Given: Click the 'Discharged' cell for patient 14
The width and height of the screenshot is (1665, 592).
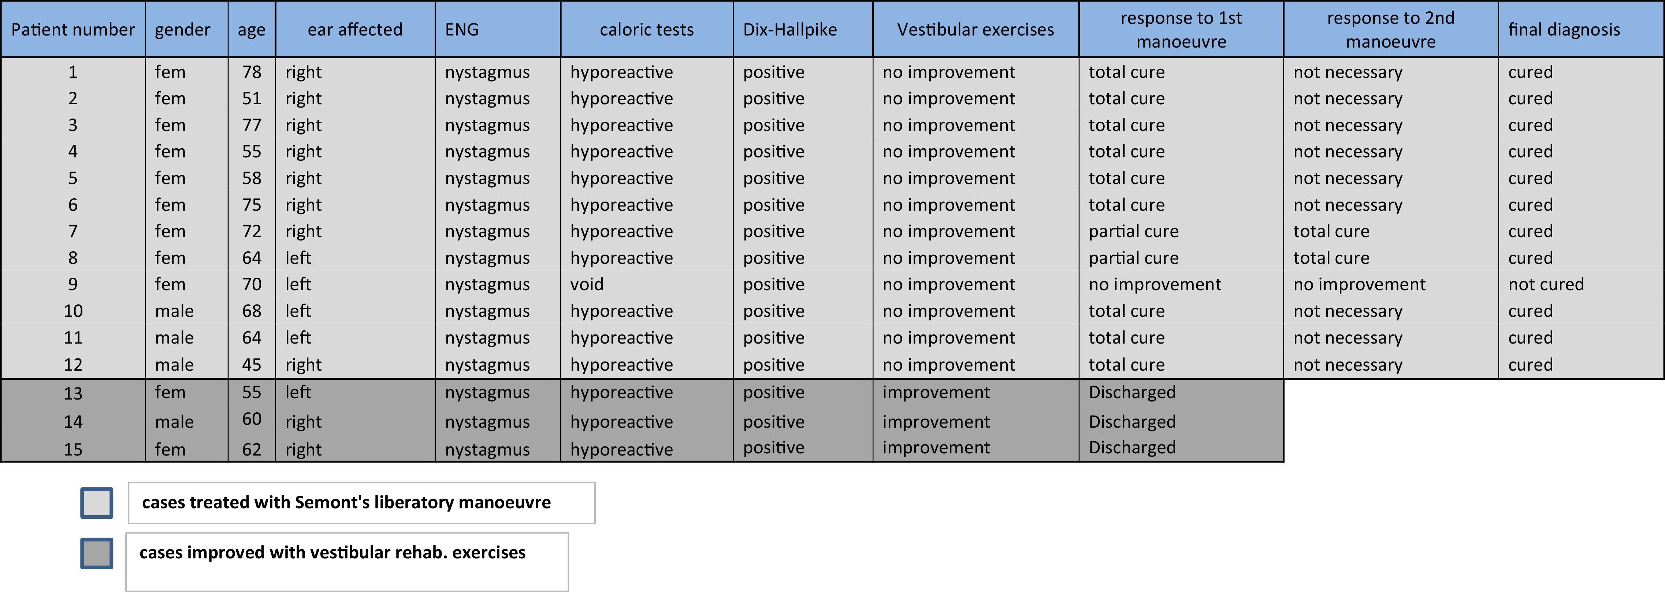Looking at the screenshot, I should [1132, 421].
